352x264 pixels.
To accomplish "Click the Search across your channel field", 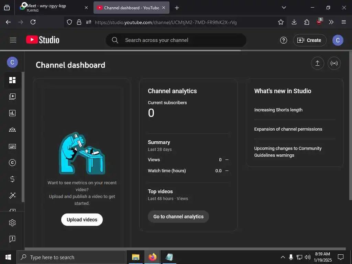I will [176, 40].
